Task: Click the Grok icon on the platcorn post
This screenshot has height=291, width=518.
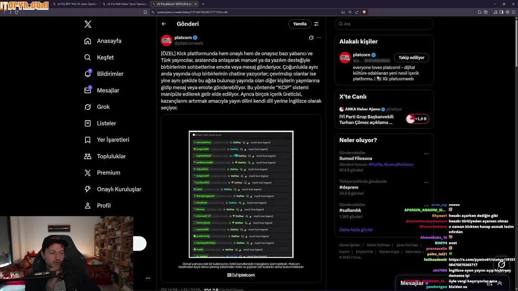Action: (311, 38)
